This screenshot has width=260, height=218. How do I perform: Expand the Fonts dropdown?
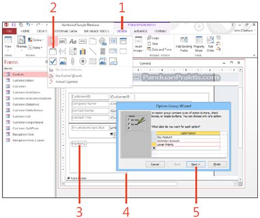pyautogui.click(x=36, y=48)
